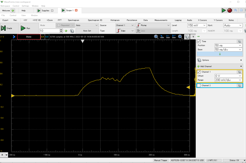Switch to the Supplies tab
This screenshot has width=246, height=163.
click(x=45, y=11)
